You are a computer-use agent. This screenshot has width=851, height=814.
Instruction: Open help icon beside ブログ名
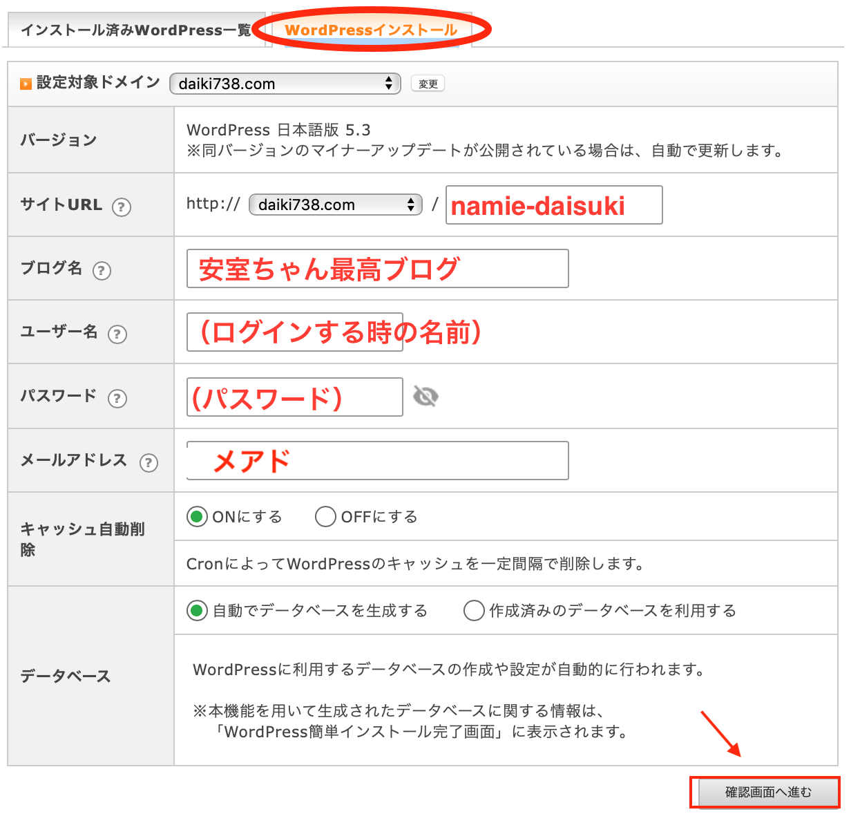(x=102, y=270)
